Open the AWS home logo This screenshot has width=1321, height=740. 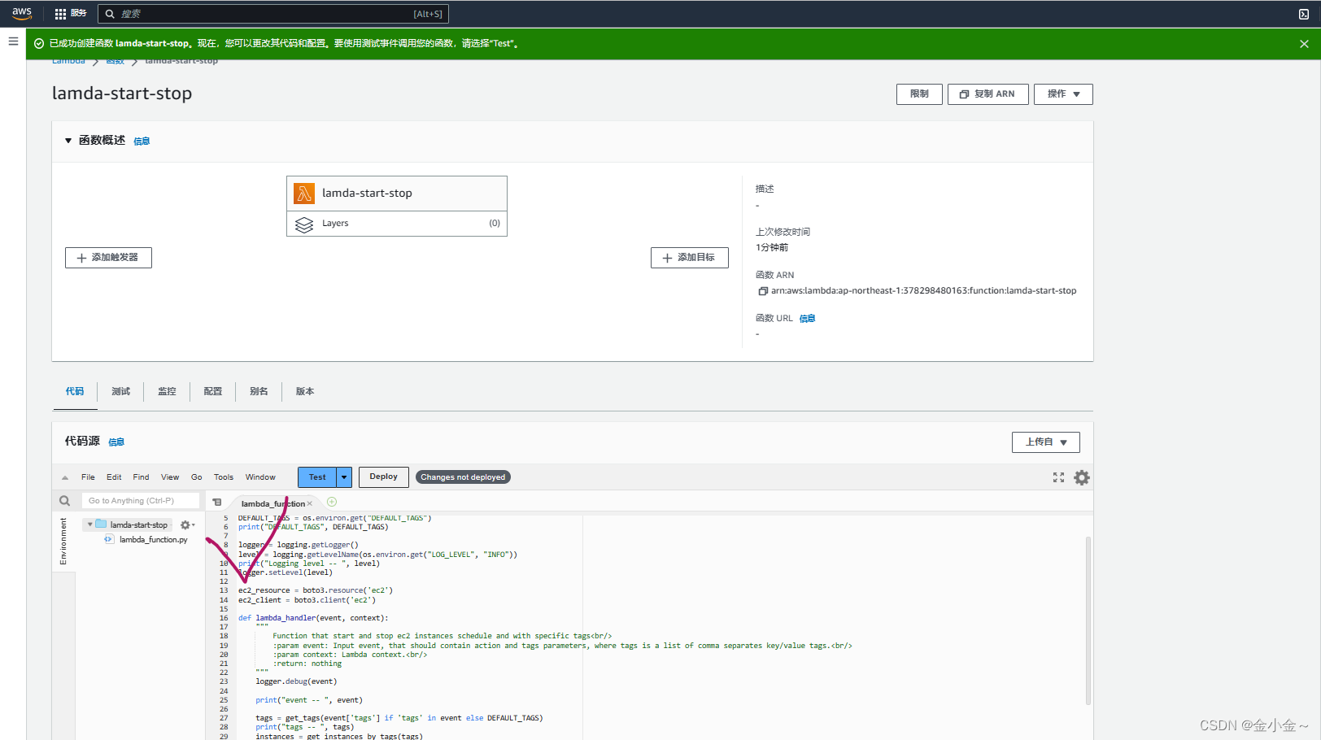(22, 13)
